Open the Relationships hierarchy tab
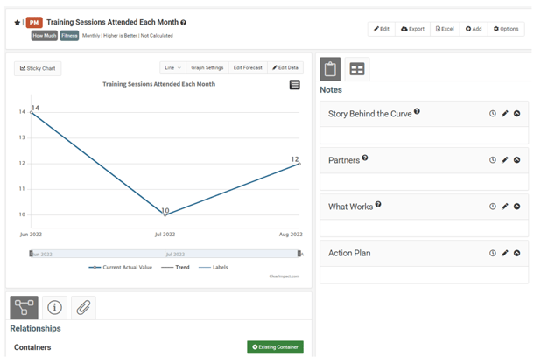 24,307
